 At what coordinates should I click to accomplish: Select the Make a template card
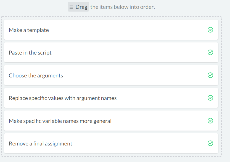point(111,30)
